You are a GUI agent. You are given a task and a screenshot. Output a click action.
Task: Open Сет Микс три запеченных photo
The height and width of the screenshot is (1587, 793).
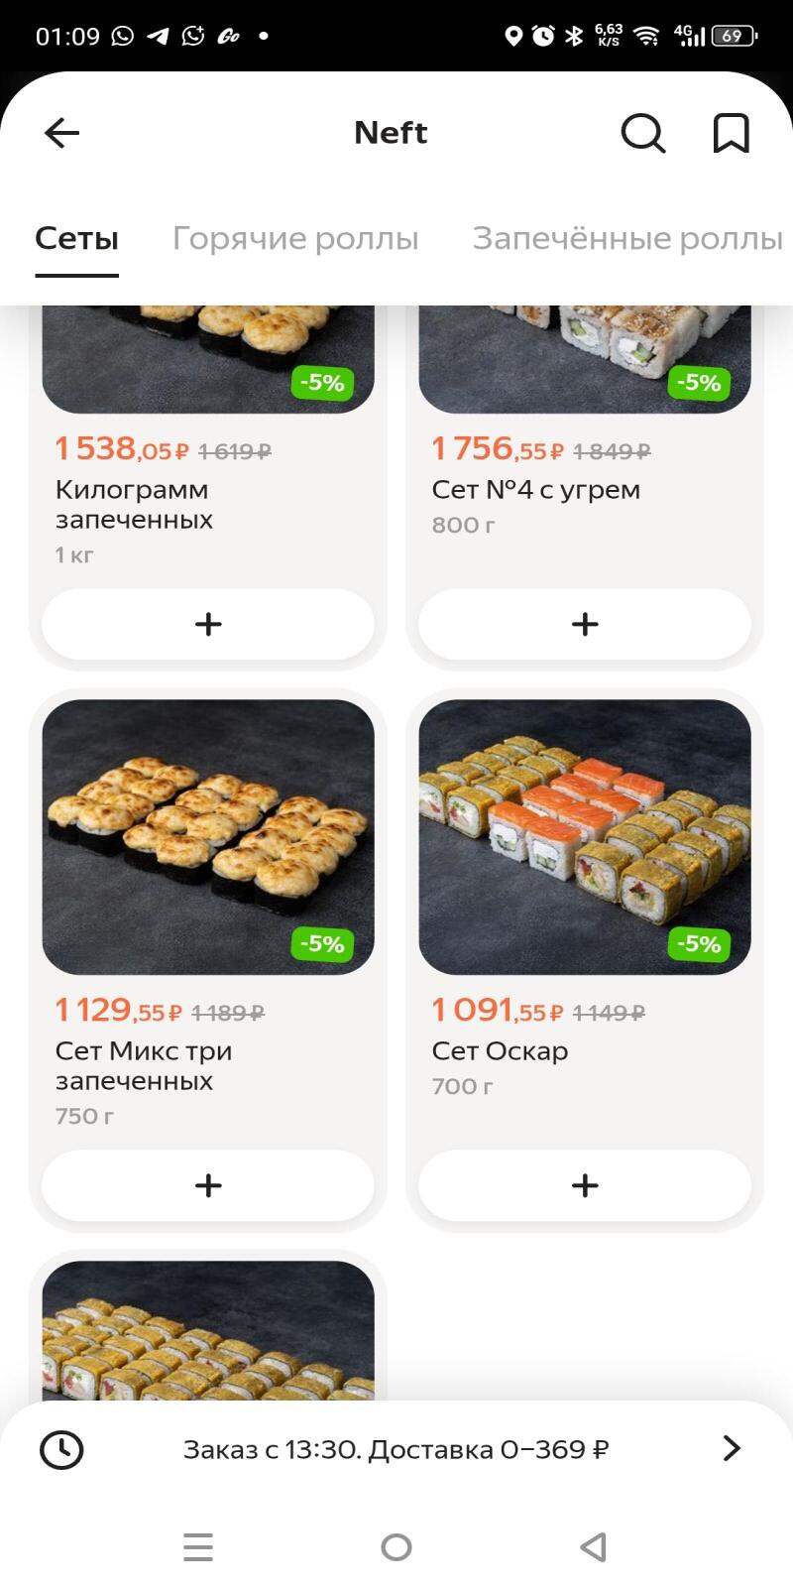click(208, 837)
